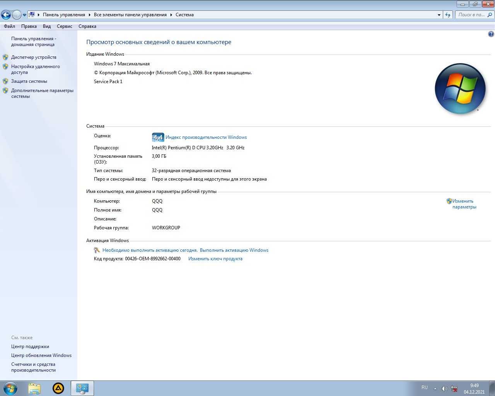This screenshot has width=495, height=396.
Task: Click 32-разрядная операционная система text
Action: coord(191,171)
